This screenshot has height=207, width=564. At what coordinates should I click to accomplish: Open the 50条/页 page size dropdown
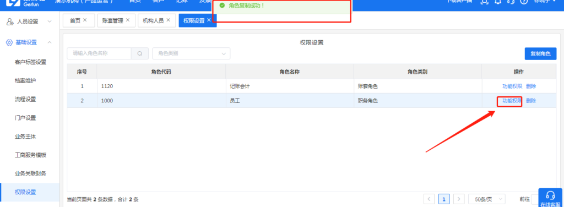[x=487, y=199]
